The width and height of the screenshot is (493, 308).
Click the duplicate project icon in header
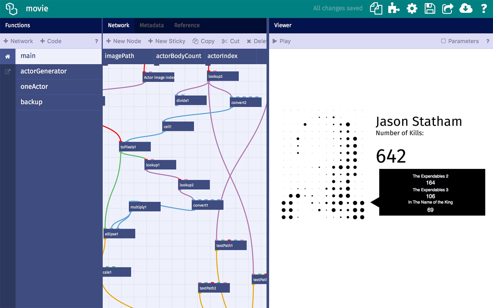pos(376,9)
